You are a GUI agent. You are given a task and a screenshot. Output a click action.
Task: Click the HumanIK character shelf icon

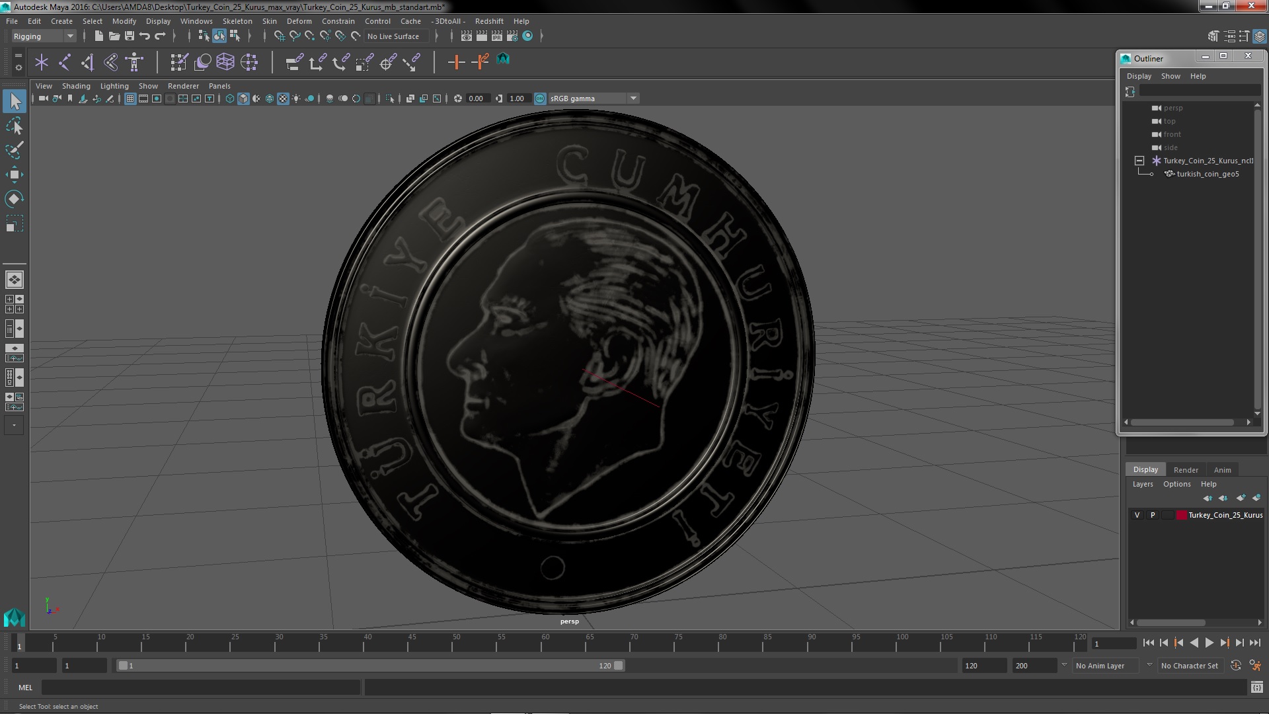point(134,62)
